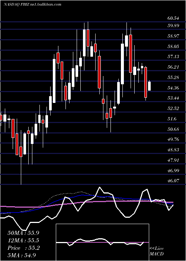Select the 47.91 price axis label
The height and width of the screenshot is (261, 186).
pyautogui.click(x=173, y=160)
